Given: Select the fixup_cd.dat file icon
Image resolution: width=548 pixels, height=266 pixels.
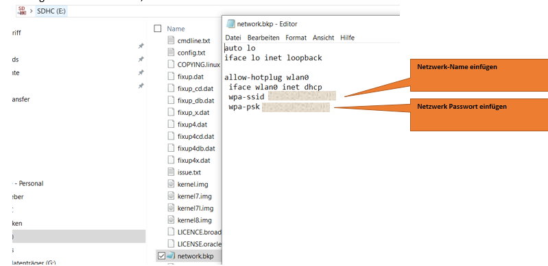Looking at the screenshot, I should click(x=171, y=88).
